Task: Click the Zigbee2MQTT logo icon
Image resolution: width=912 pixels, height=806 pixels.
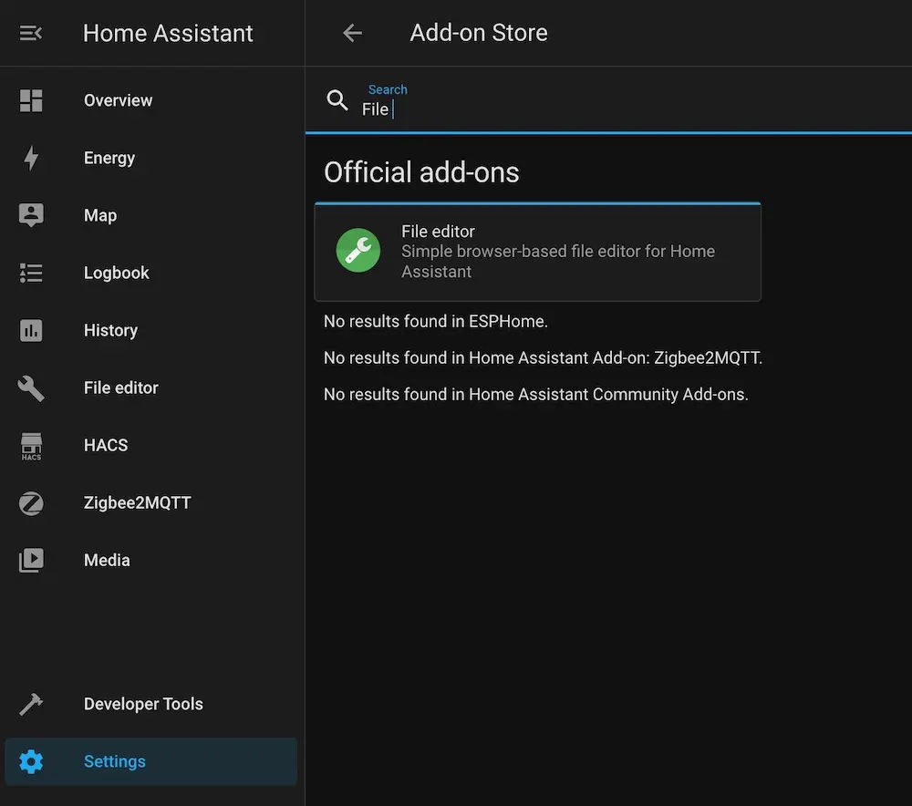Action: tap(31, 502)
